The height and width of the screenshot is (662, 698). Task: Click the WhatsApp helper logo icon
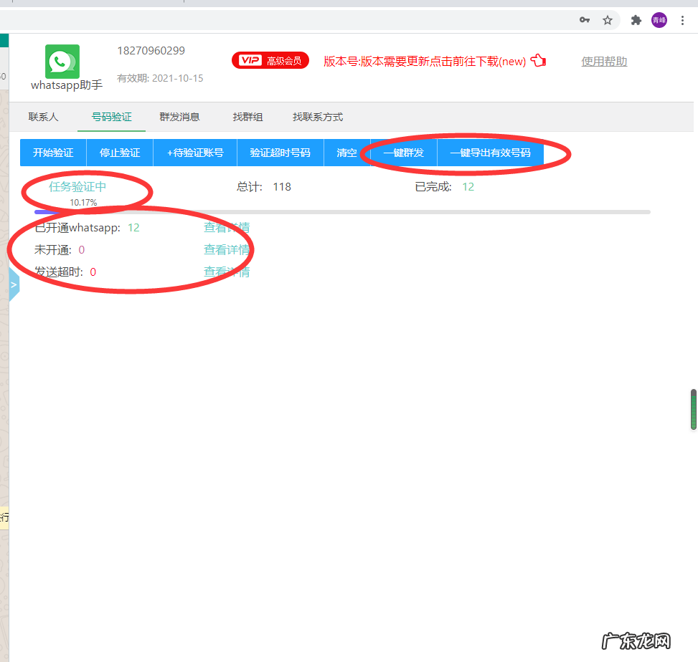[x=61, y=61]
